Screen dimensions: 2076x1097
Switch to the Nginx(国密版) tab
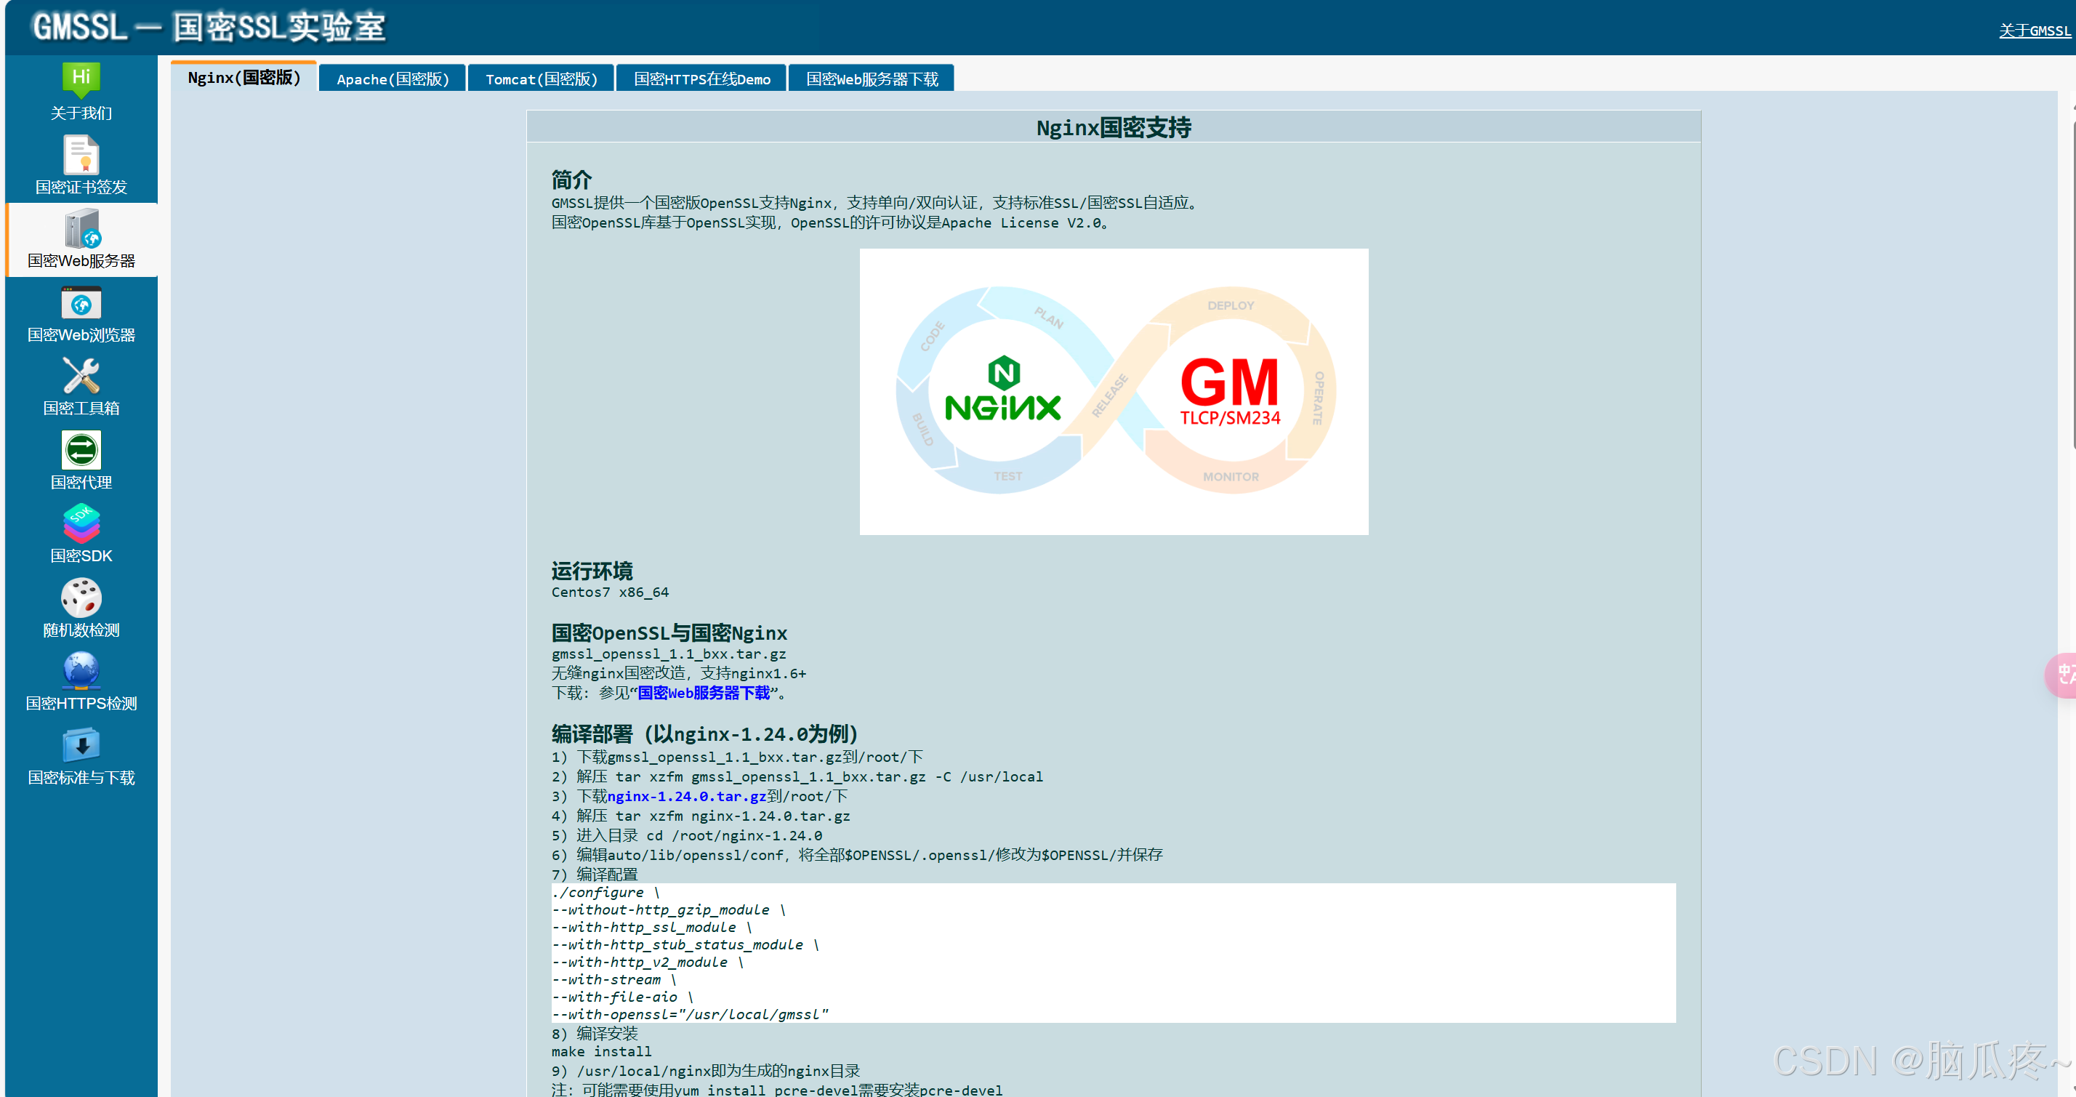click(244, 77)
